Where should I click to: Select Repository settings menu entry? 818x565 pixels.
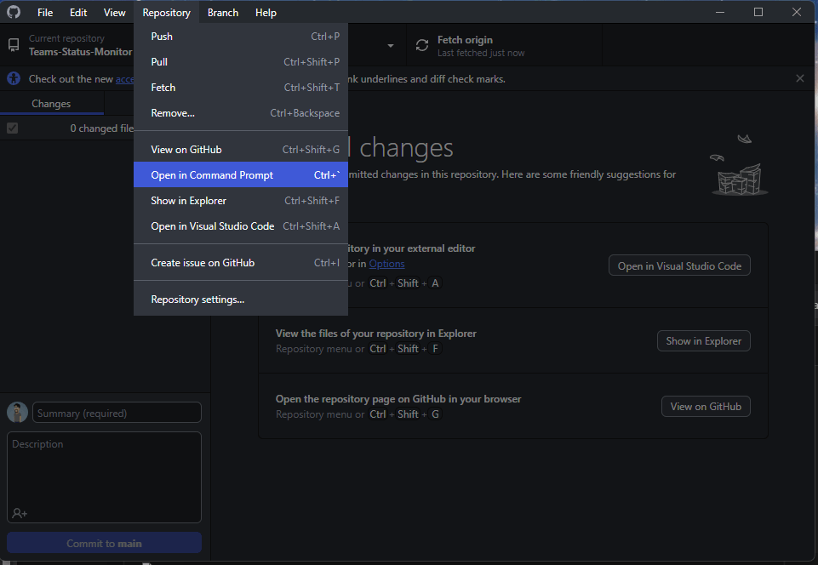coord(197,300)
